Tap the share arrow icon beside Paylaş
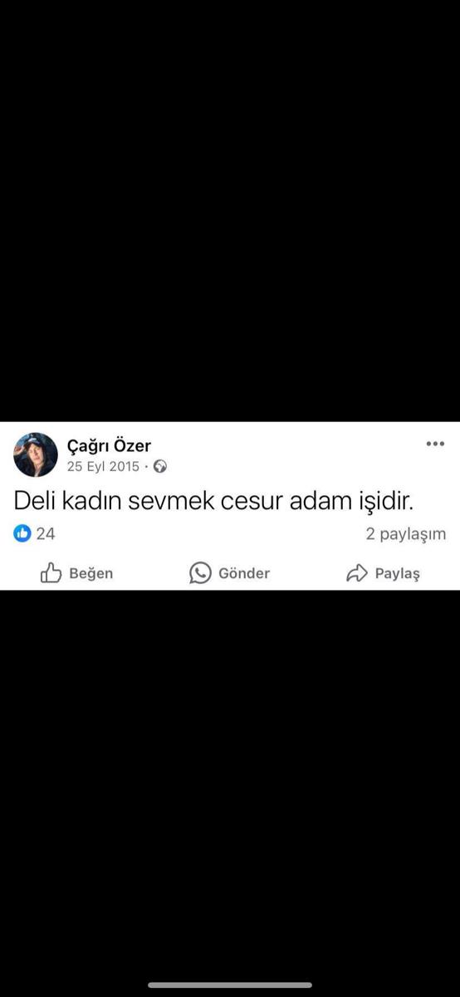The width and height of the screenshot is (460, 997). [357, 573]
